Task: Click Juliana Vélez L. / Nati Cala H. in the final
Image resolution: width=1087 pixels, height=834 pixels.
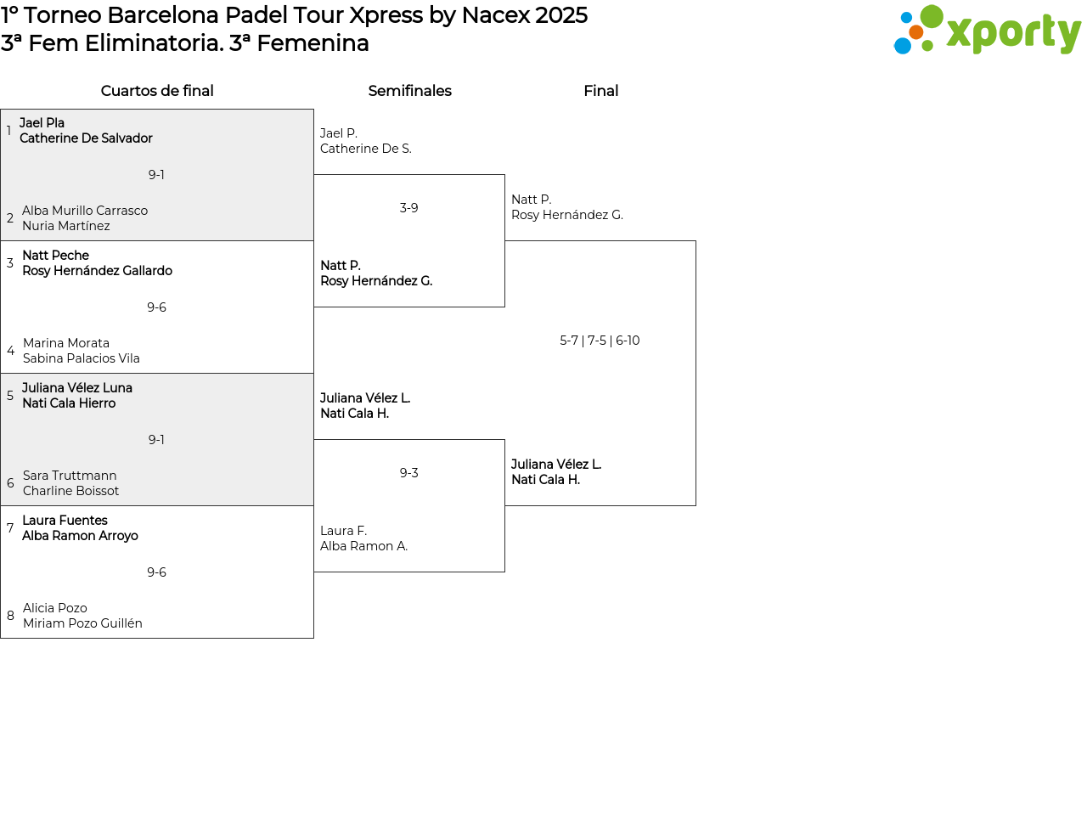Action: click(x=556, y=472)
